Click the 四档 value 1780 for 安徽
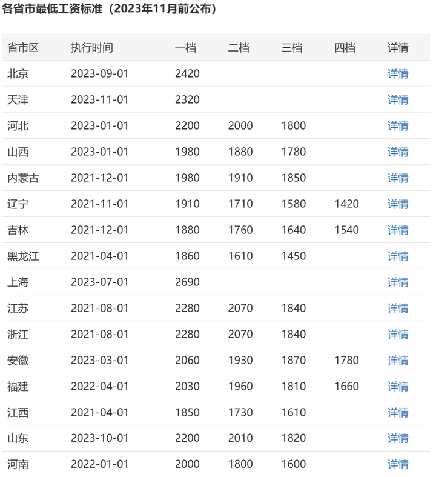Viewport: 436px width, 477px height. 346,360
